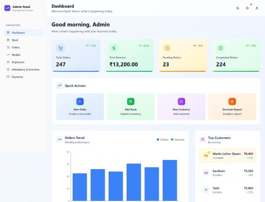The image size is (265, 202).
Task: Click New Order quick action label
Action: [x=80, y=109]
